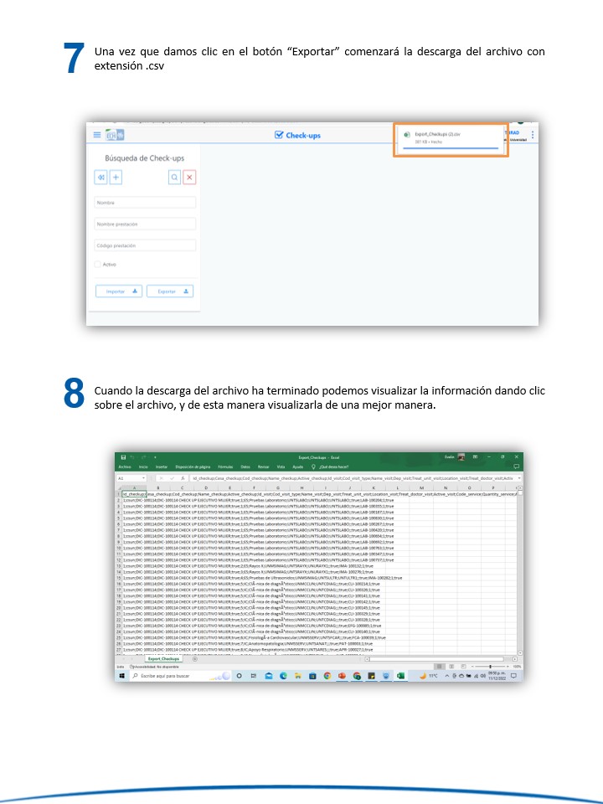Click the Importar button
The width and height of the screenshot is (603, 804).
click(x=119, y=291)
